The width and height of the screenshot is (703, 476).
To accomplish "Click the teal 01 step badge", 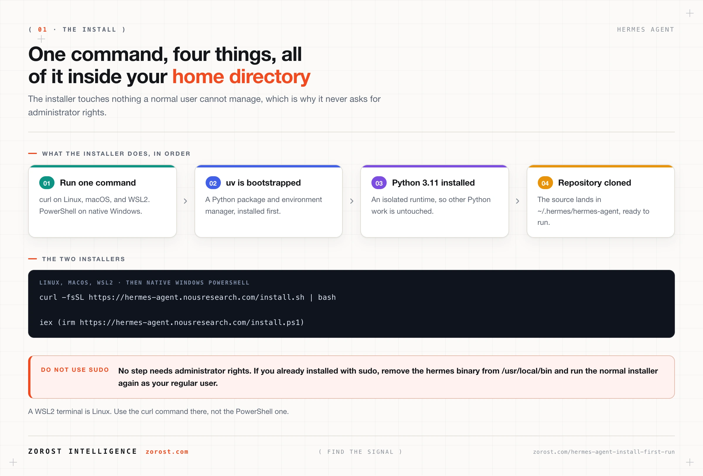I will click(47, 183).
